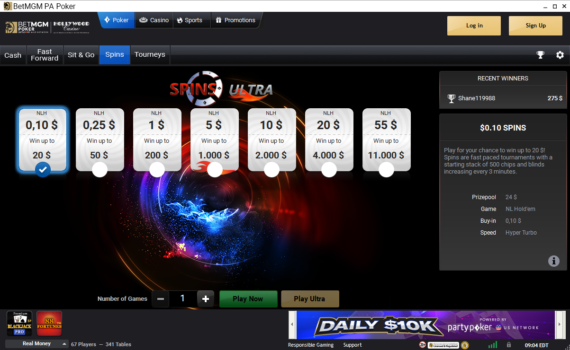Open the Fast Forward tab

[45, 55]
